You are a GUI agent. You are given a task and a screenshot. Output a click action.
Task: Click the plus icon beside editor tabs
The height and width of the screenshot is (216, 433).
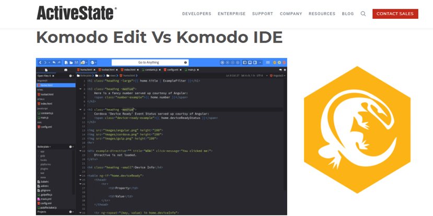click(x=285, y=70)
